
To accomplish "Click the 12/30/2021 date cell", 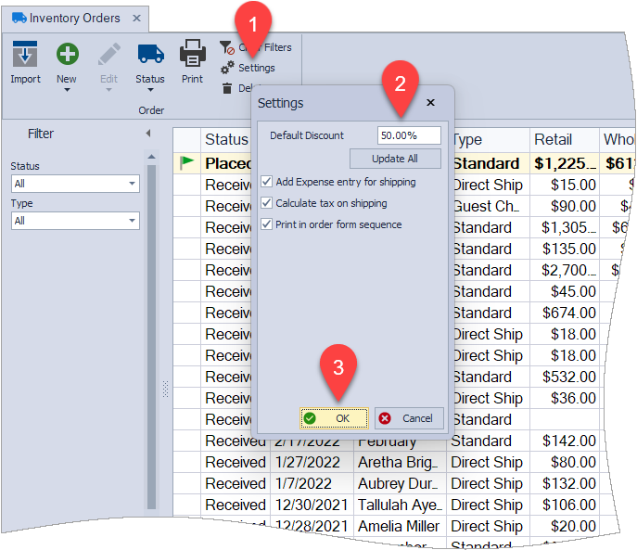I will pyautogui.click(x=312, y=505).
